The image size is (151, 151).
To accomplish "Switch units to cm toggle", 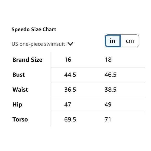I will [130, 41].
